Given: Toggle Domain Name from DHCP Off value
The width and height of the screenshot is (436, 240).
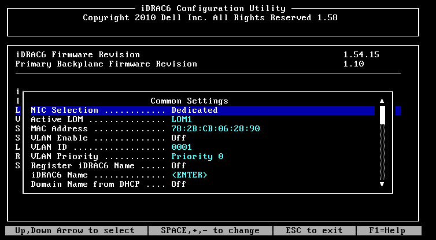Looking at the screenshot, I should (x=178, y=184).
